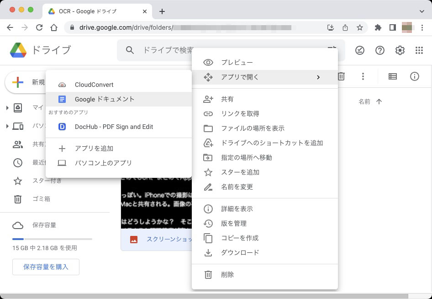Click the bookmark star in the address bar
This screenshot has height=299, width=432.
tap(359, 27)
